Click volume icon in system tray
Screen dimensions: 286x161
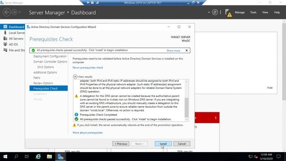tap(256, 157)
